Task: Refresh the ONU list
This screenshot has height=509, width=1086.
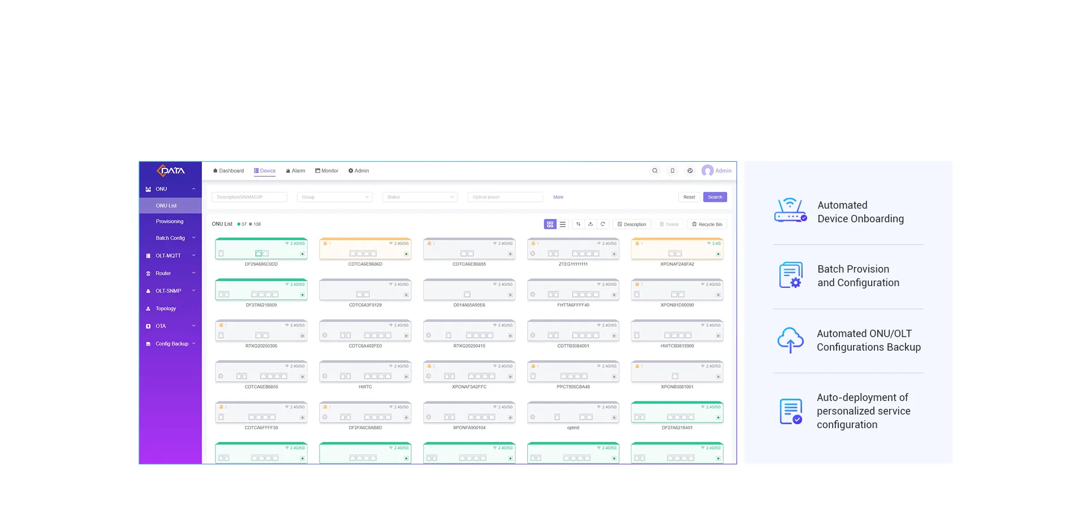Action: [603, 225]
